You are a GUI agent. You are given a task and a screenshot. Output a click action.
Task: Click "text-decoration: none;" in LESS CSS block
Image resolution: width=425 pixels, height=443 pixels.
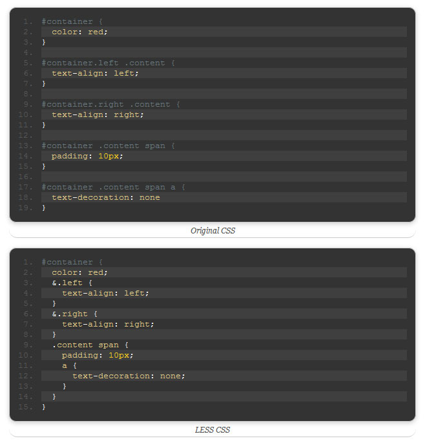[x=129, y=376]
